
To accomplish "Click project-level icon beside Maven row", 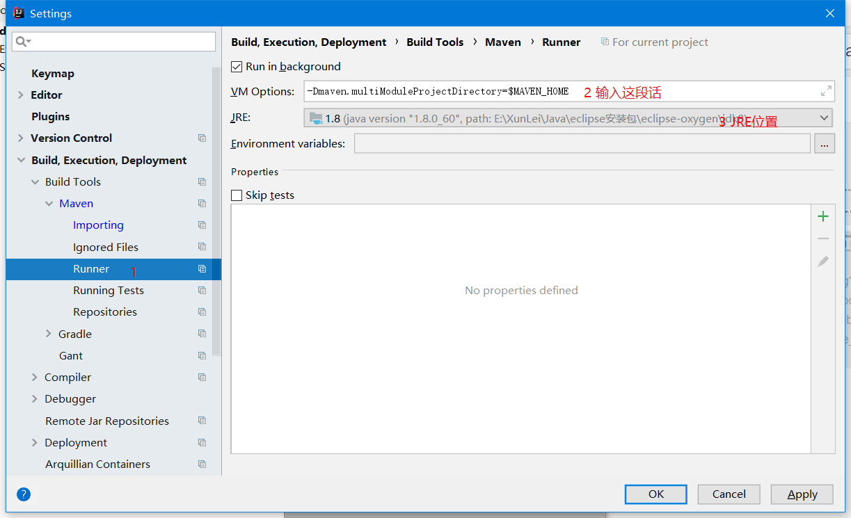I will click(202, 204).
